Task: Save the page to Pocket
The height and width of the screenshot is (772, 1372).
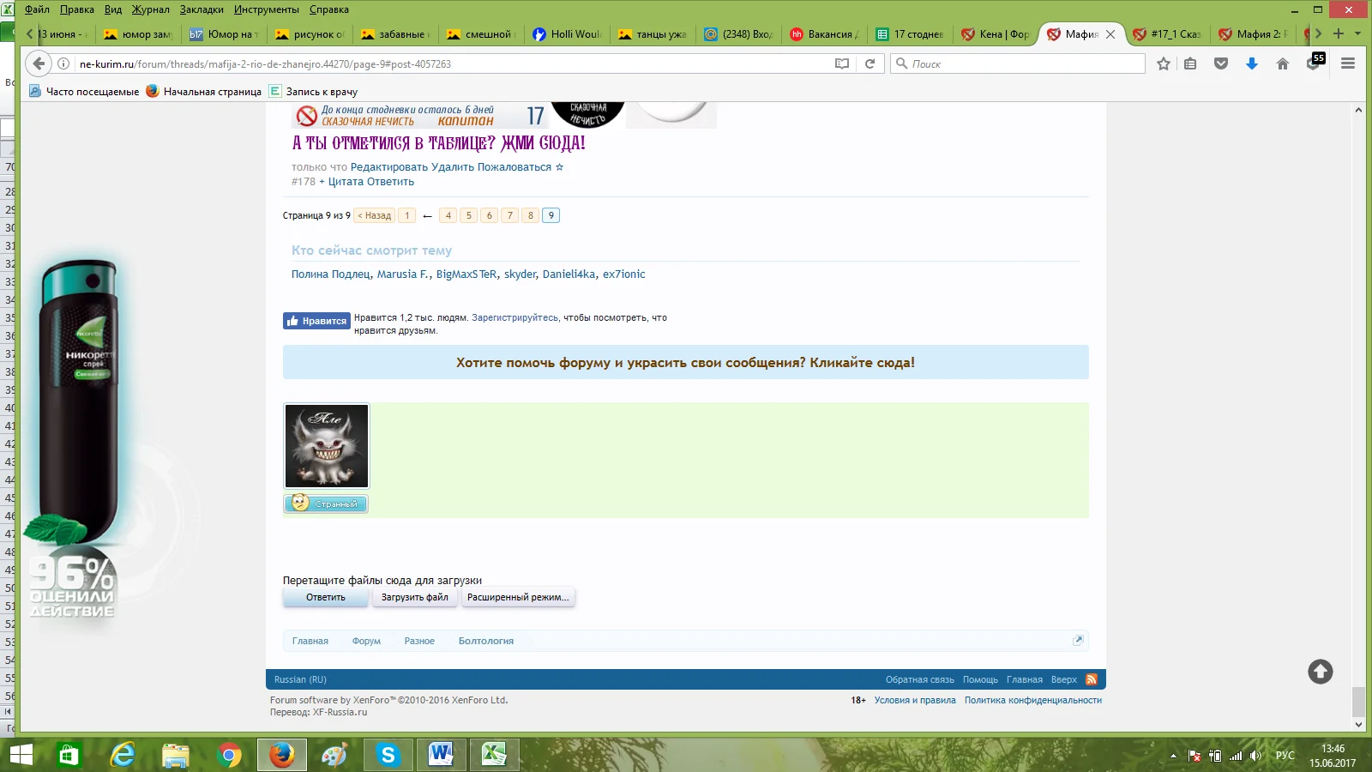Action: pos(1221,63)
